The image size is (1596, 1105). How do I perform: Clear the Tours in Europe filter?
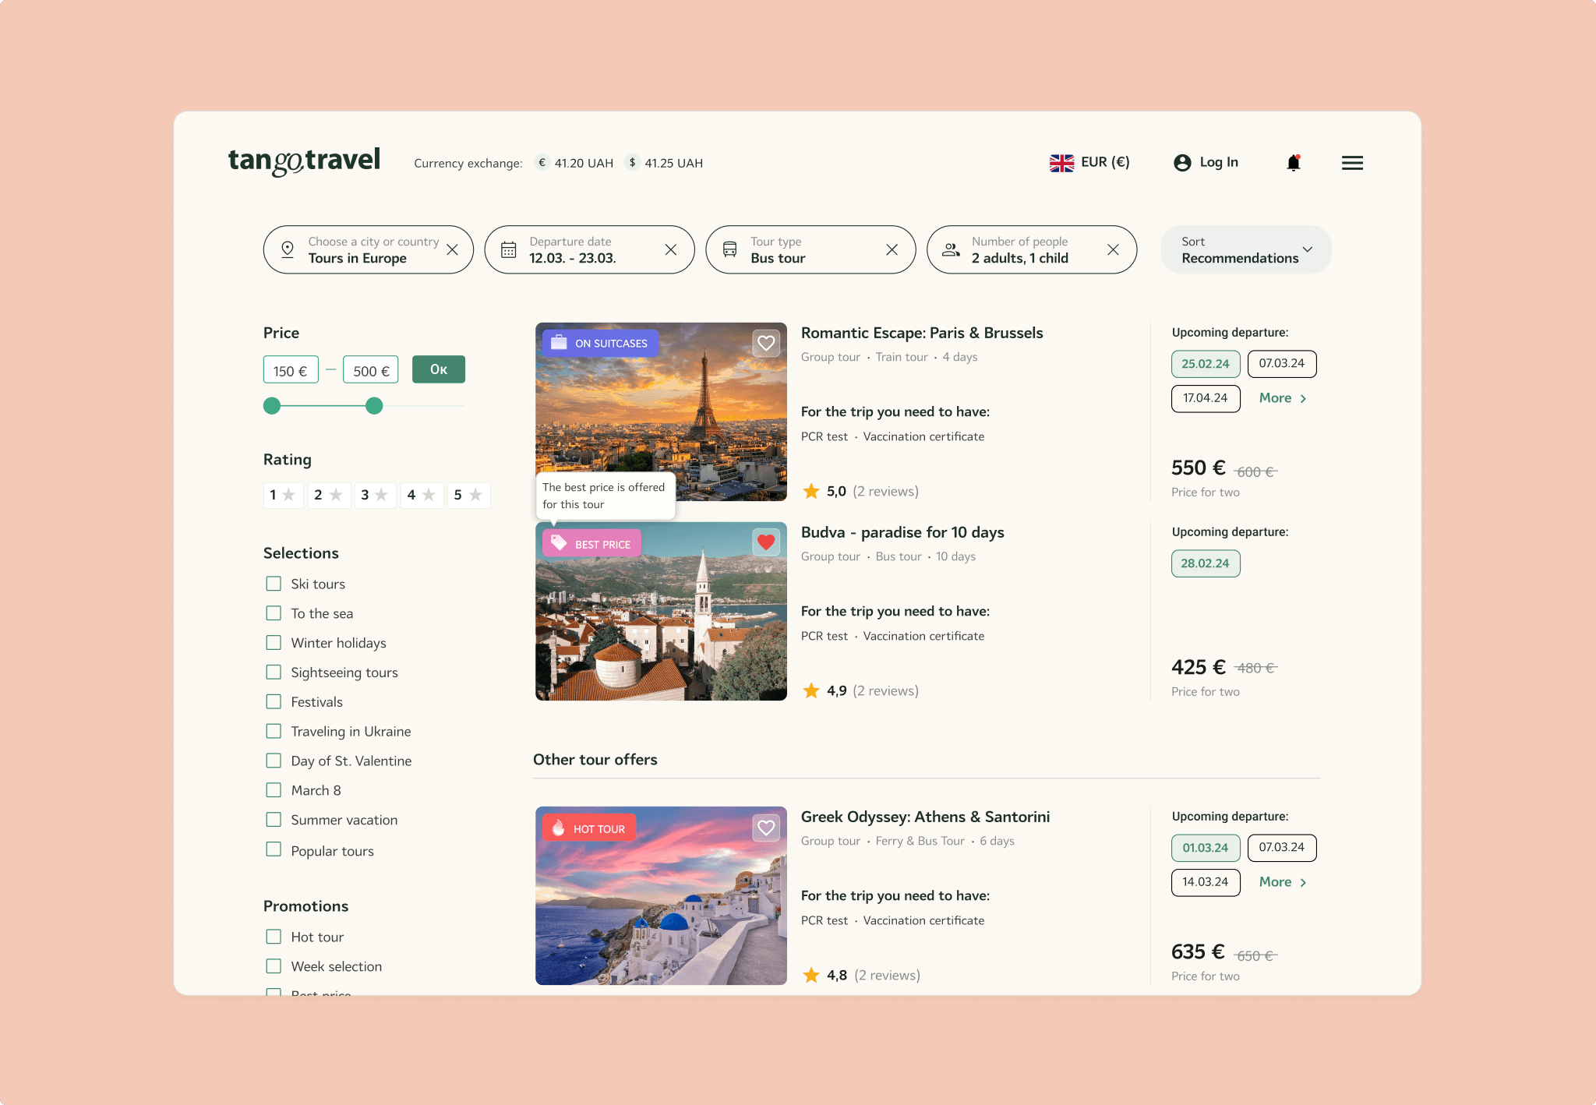click(452, 250)
